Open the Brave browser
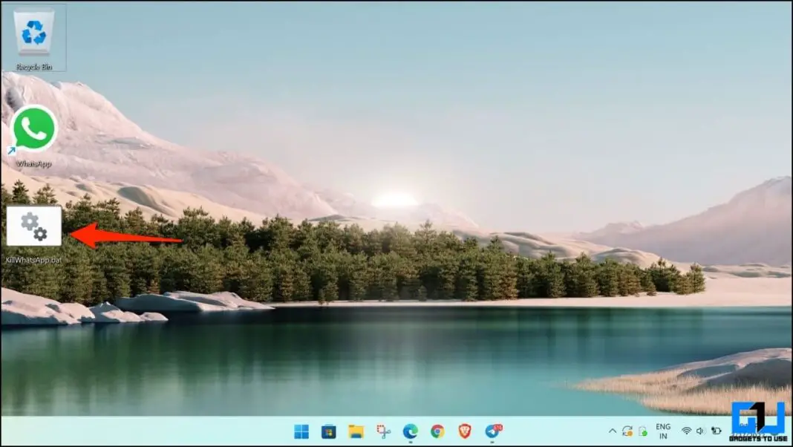Viewport: 793px width, 447px height. coord(462,429)
